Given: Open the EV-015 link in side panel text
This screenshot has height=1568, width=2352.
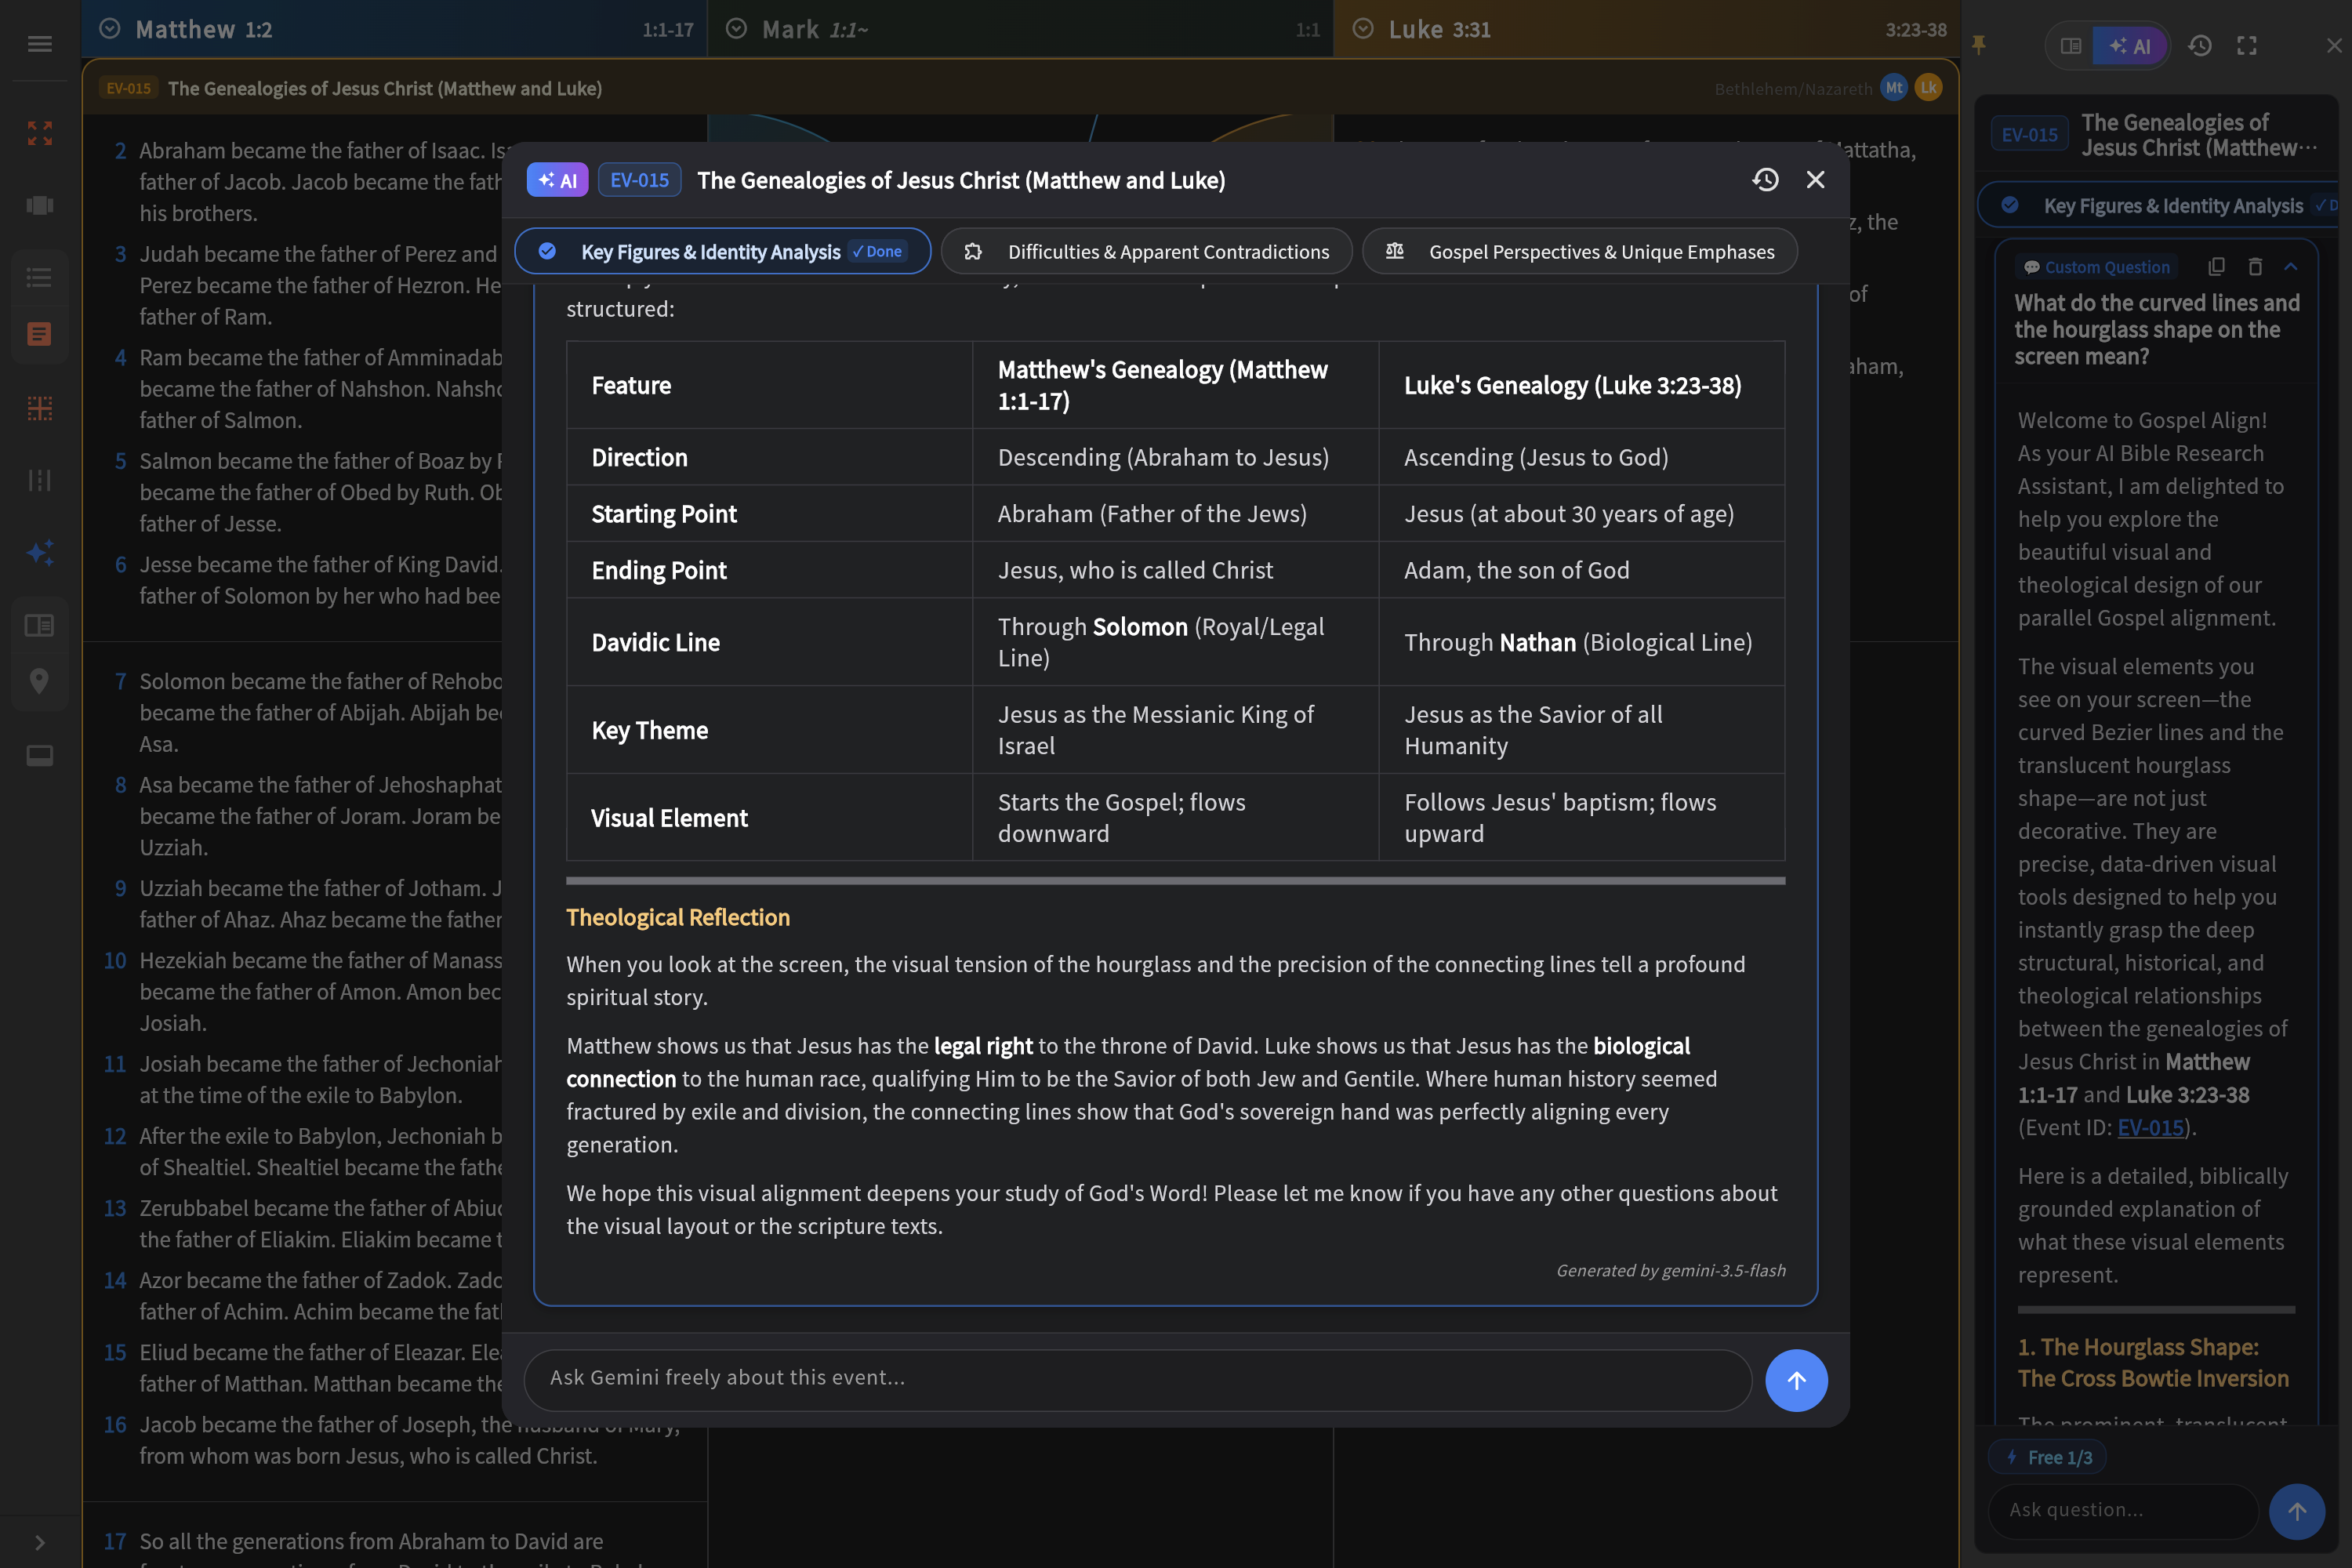Looking at the screenshot, I should coord(2150,1128).
